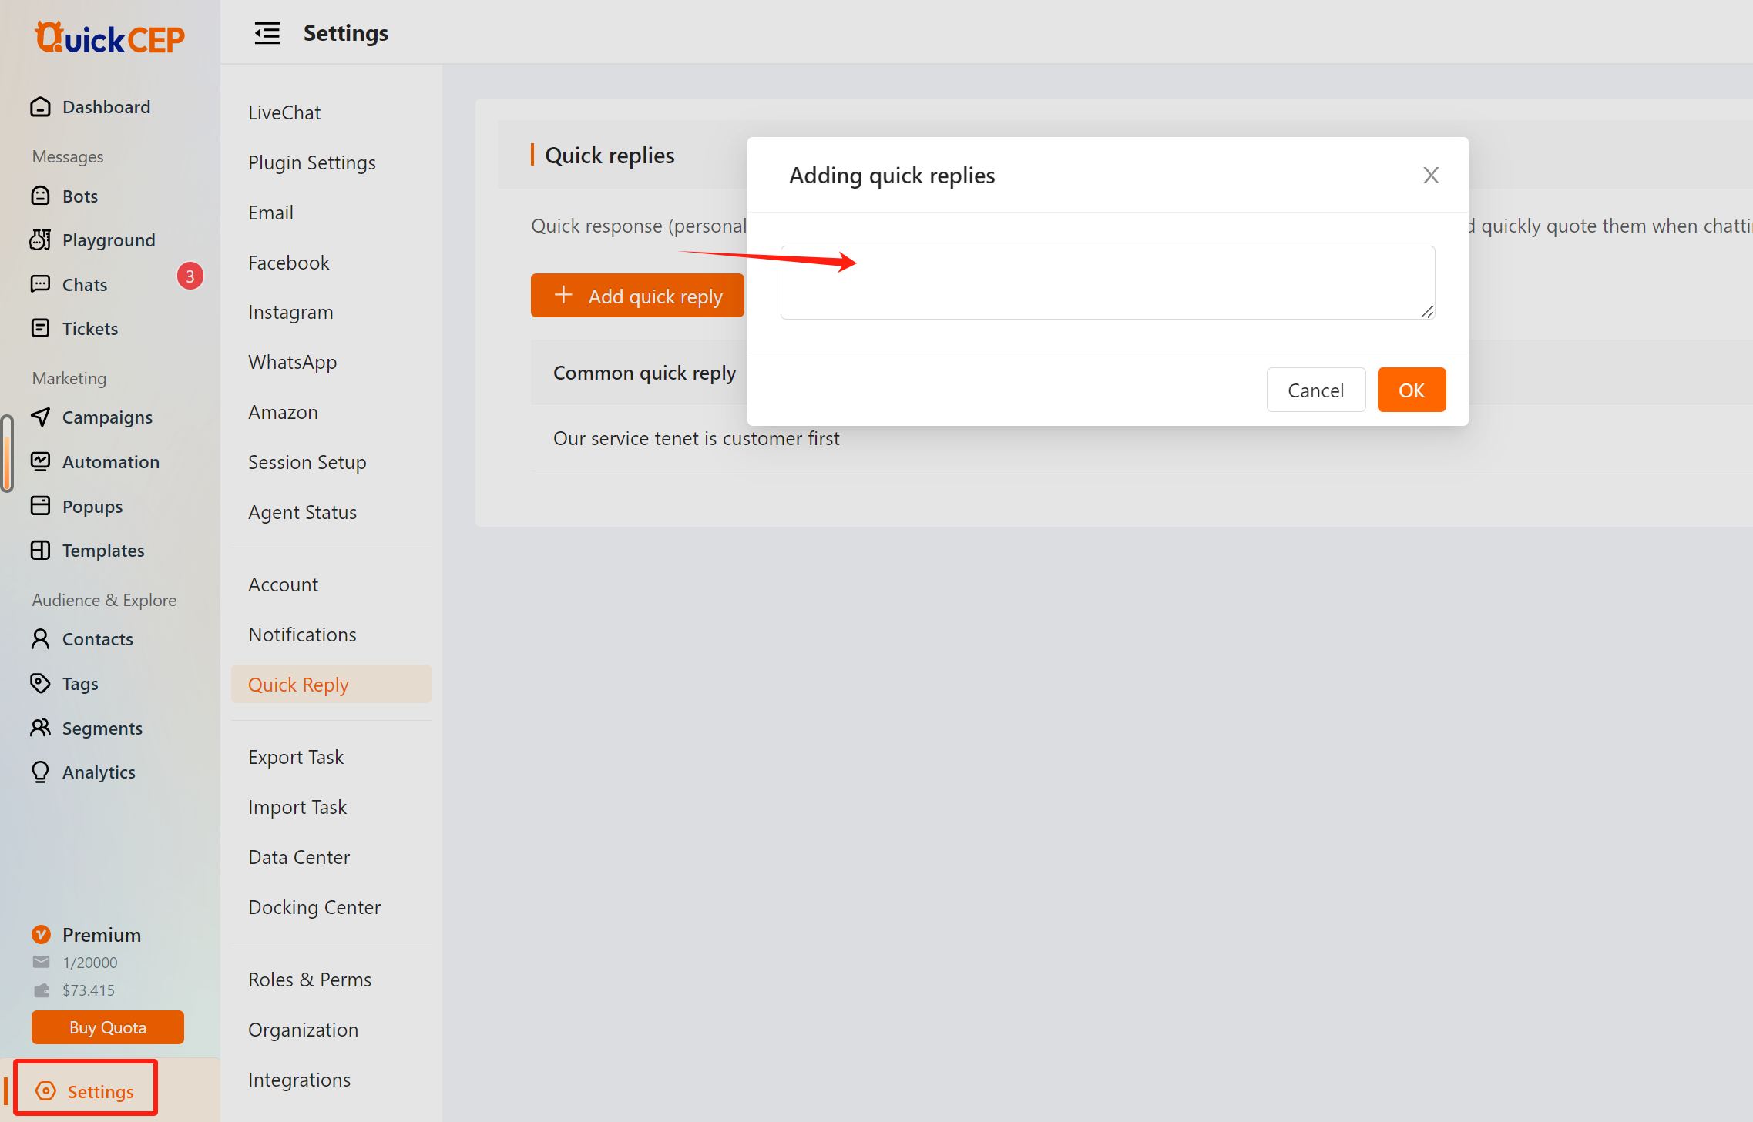Viewport: 1753px width, 1122px height.
Task: Click the Chats speech bubble icon
Action: pos(40,284)
